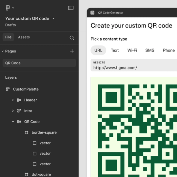
Task: Click the QR Code Generator globe icon
Action: coord(92,13)
